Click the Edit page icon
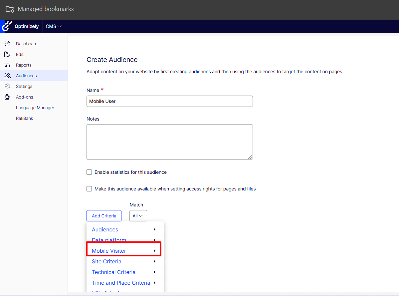The width and height of the screenshot is (399, 296). (x=7, y=54)
